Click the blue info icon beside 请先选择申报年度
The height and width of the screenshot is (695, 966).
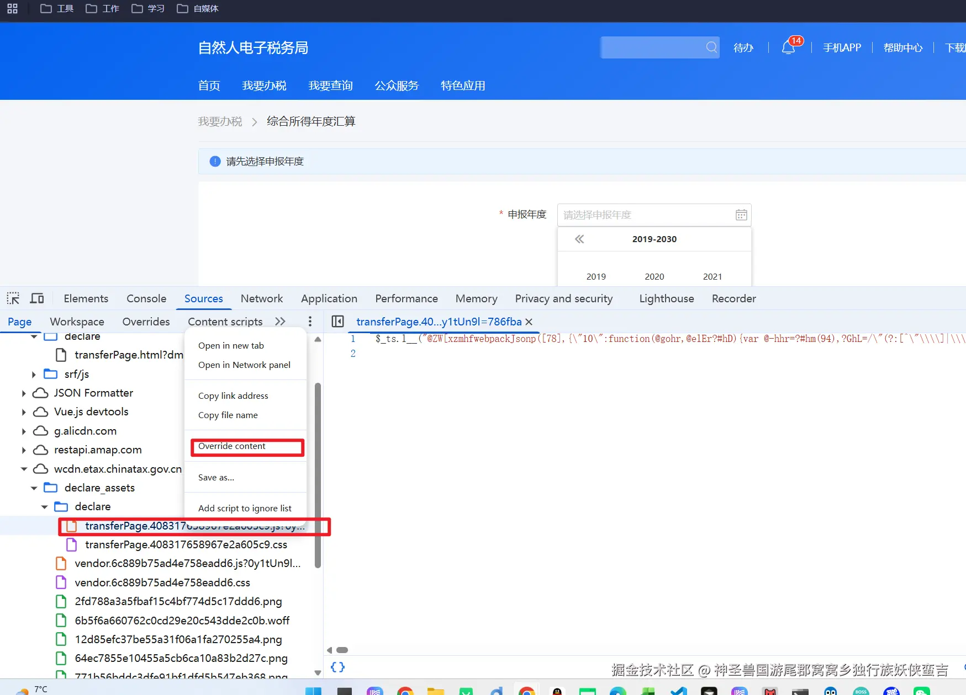point(215,161)
